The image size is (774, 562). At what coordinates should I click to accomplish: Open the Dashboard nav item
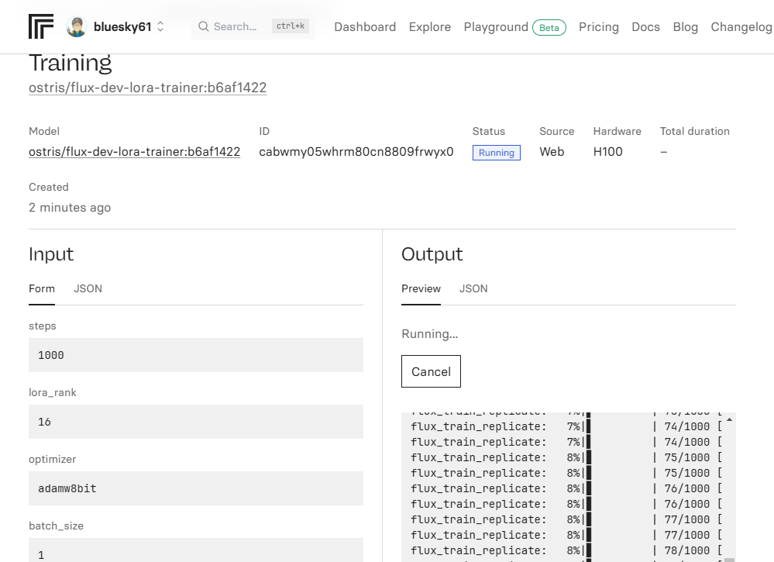[365, 26]
